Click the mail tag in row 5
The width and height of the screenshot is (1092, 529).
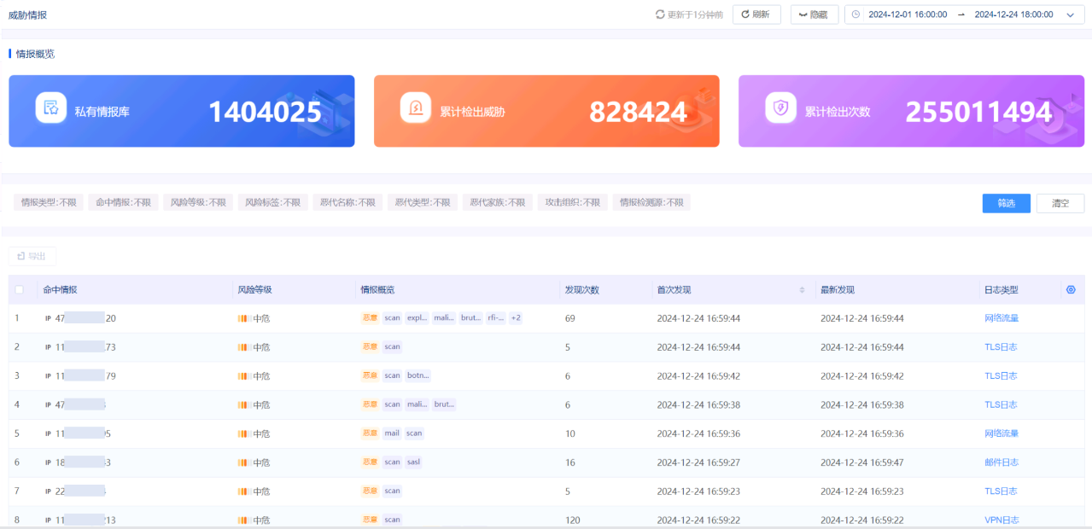tap(392, 433)
